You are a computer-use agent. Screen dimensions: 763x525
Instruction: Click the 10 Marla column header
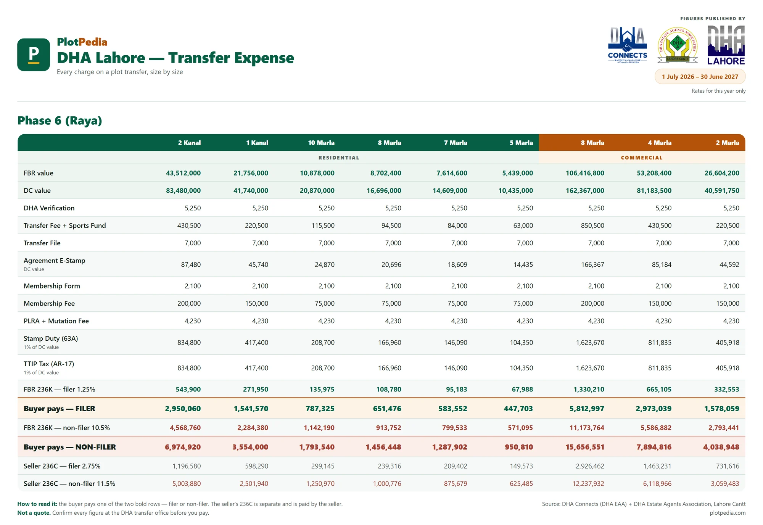pyautogui.click(x=321, y=143)
